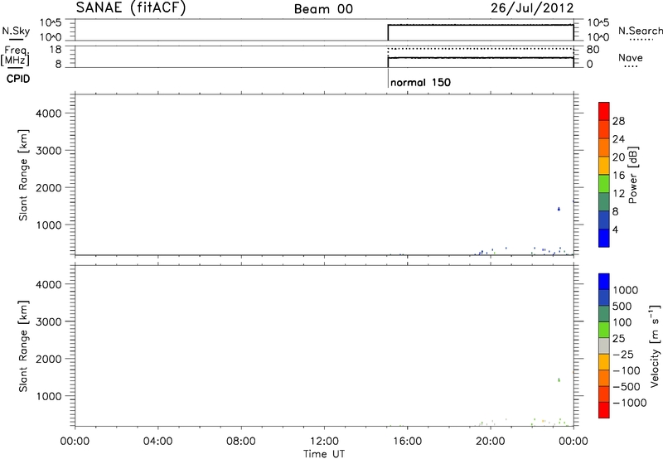Click the blue top of the Velocity colorbar

604,282
